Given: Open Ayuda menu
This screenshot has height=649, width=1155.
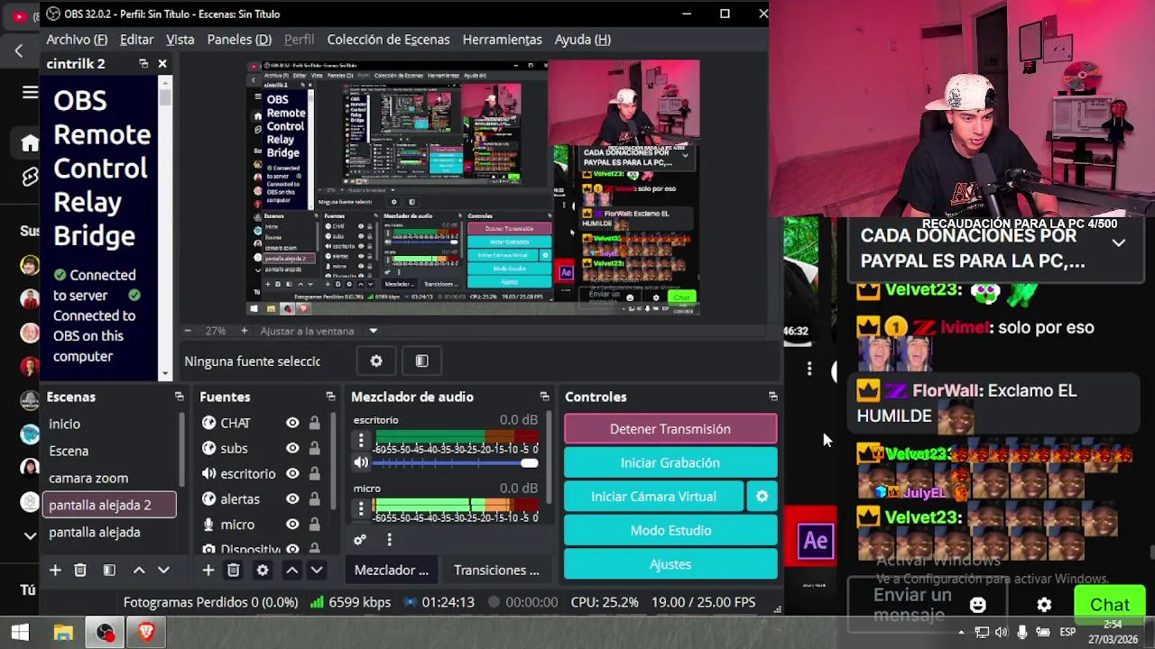Looking at the screenshot, I should tap(582, 40).
